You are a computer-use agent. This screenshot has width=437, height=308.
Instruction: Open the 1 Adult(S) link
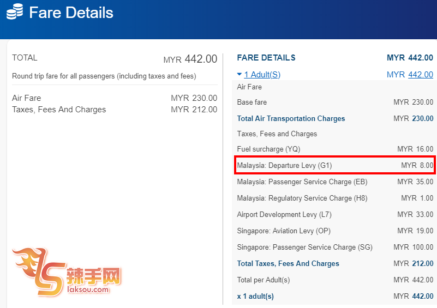(x=262, y=75)
